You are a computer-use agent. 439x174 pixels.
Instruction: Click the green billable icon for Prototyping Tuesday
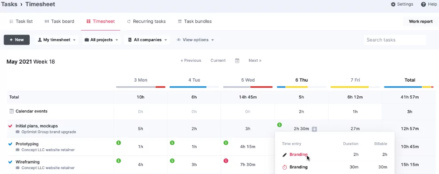172,143
